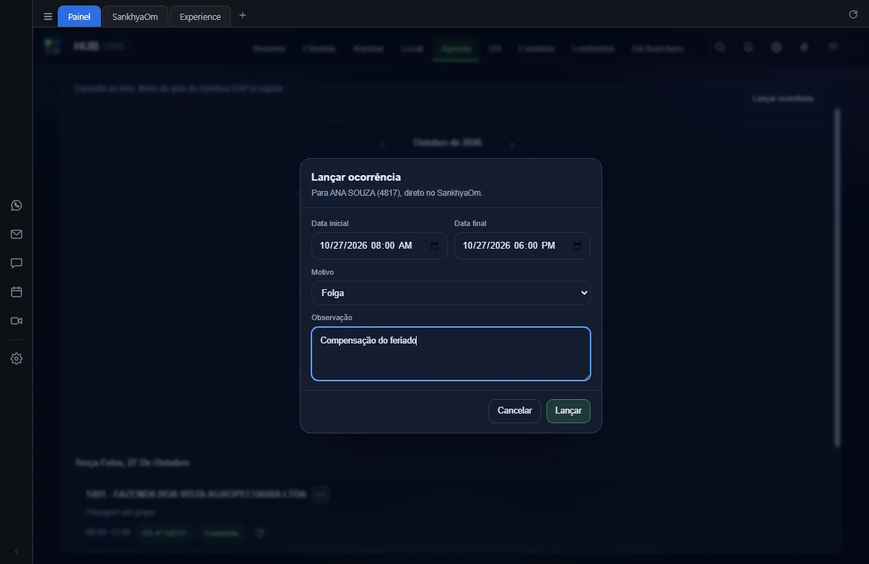Open the settings gear in the sidebar

(x=16, y=359)
